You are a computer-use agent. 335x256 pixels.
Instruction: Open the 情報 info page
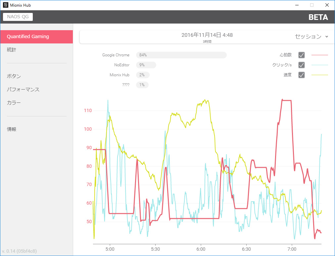(12, 129)
